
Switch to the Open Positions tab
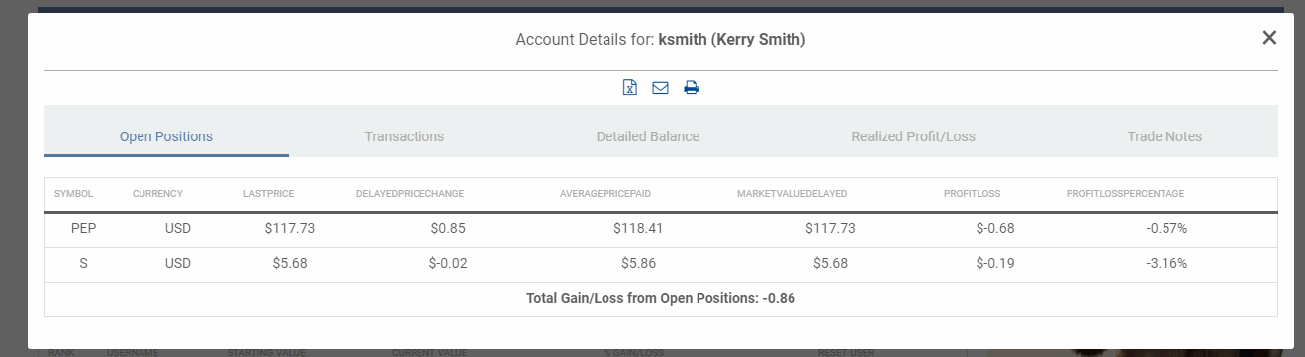click(166, 136)
